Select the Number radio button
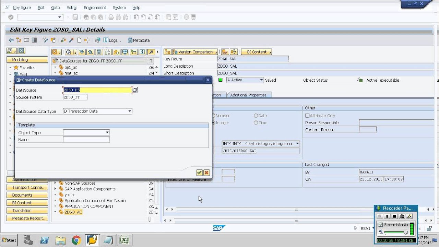 pyautogui.click(x=214, y=116)
